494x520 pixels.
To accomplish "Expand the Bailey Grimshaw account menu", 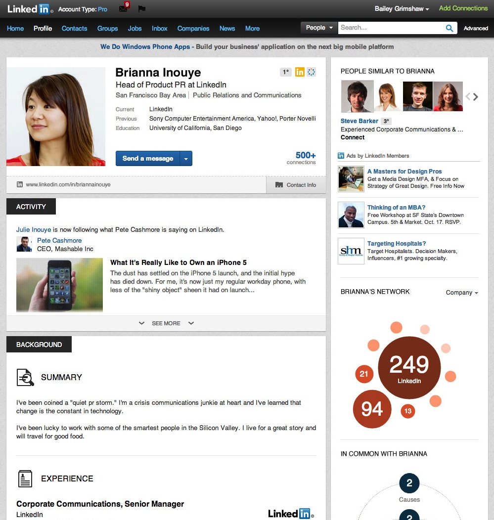I will coord(402,9).
